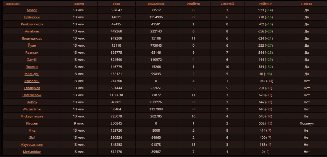The width and height of the screenshot is (327, 157).
Task: Sort by the Исцеление column header
Action: click(x=156, y=4)
